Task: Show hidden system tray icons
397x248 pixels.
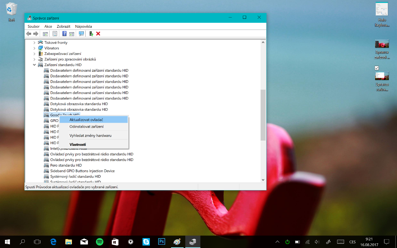Action: [277, 242]
